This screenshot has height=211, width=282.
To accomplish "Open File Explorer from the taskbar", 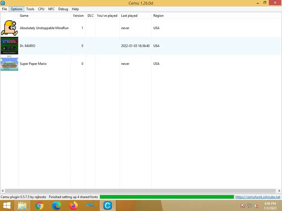I will (22, 206).
